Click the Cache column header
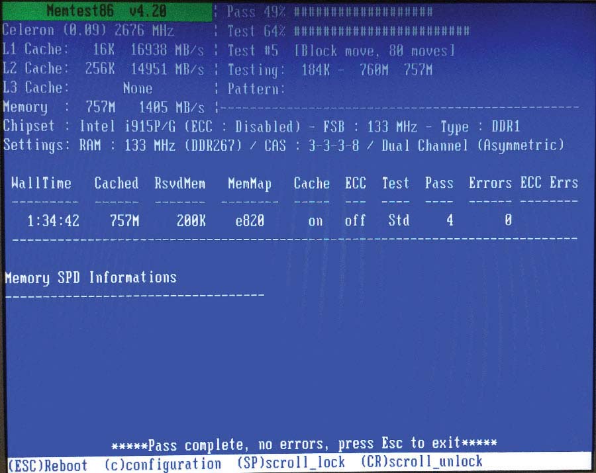Viewport: 596px width, 473px height. pyautogui.click(x=311, y=183)
